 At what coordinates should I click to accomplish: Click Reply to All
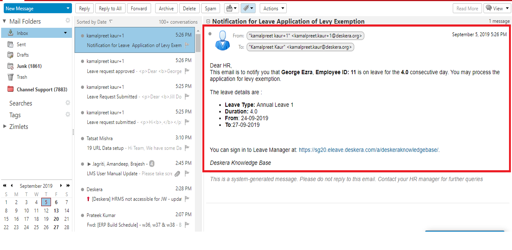[x=110, y=8]
